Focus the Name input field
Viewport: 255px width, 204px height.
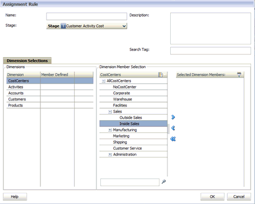(x=86, y=16)
